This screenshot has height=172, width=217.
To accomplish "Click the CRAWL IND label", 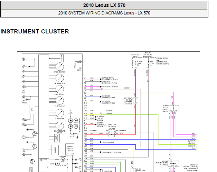I will [62, 156].
